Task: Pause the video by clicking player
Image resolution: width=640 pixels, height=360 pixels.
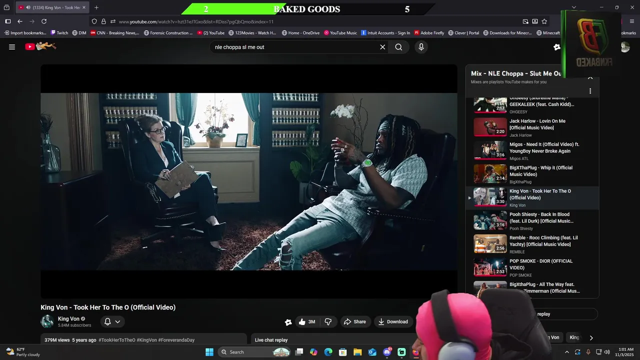Action: [x=249, y=181]
